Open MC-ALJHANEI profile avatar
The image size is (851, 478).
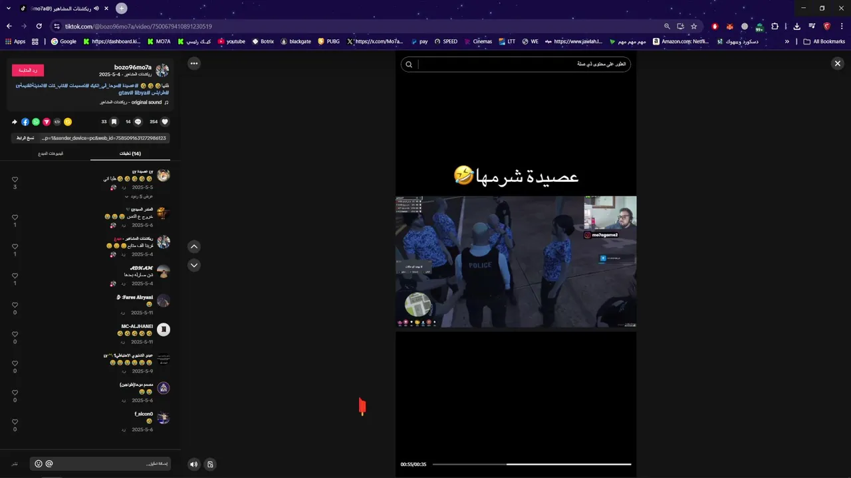[x=164, y=329]
